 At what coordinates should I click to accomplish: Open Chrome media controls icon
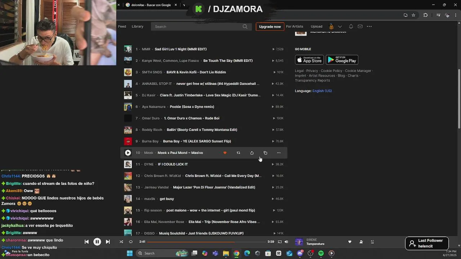point(438,15)
